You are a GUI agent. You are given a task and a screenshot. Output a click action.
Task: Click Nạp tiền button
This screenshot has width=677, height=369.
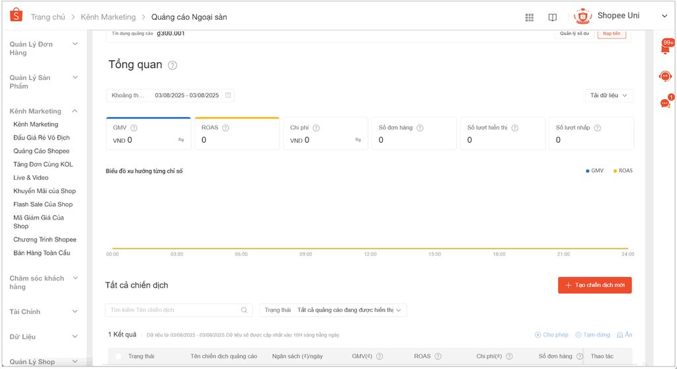pyautogui.click(x=612, y=34)
